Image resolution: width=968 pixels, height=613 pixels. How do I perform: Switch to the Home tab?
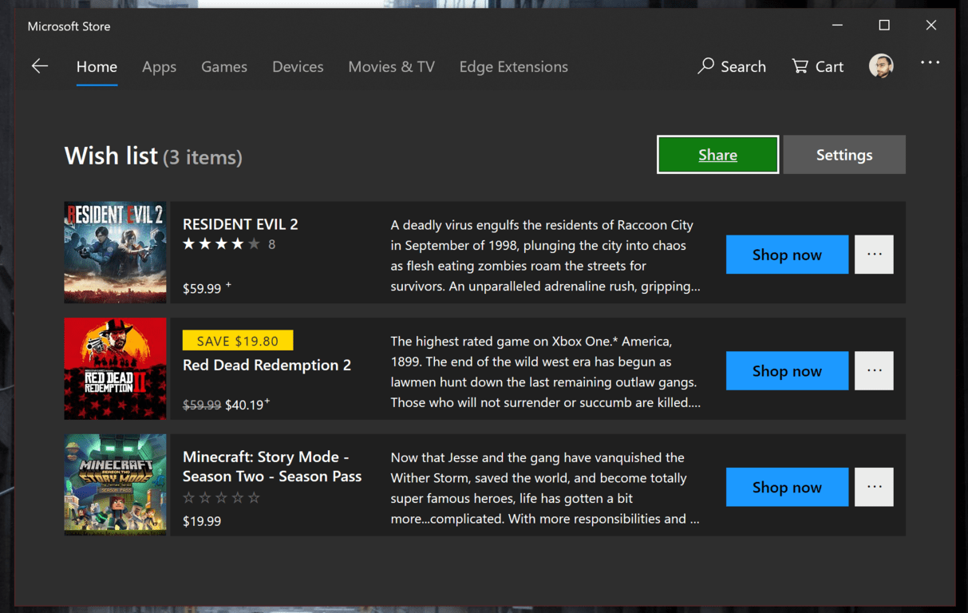[x=97, y=67]
